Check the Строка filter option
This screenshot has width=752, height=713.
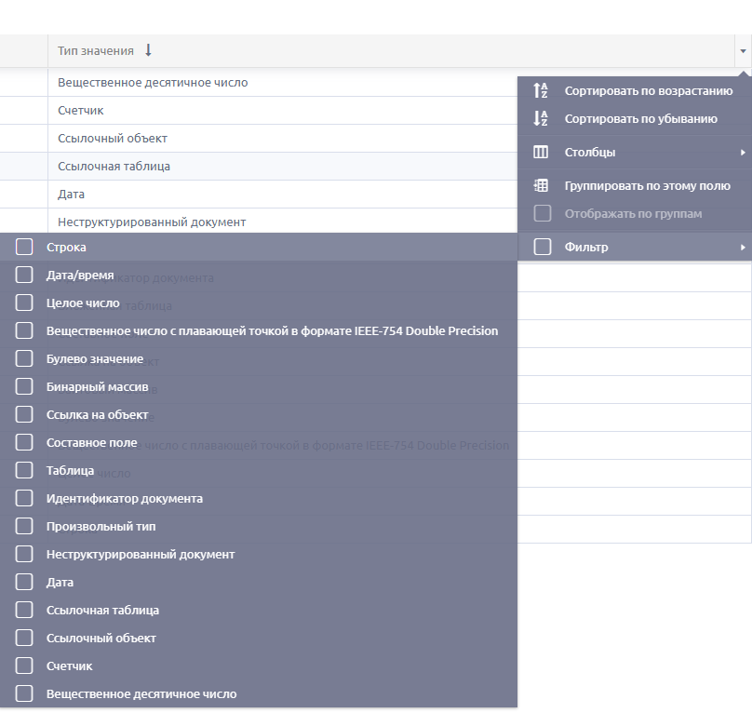point(24,247)
